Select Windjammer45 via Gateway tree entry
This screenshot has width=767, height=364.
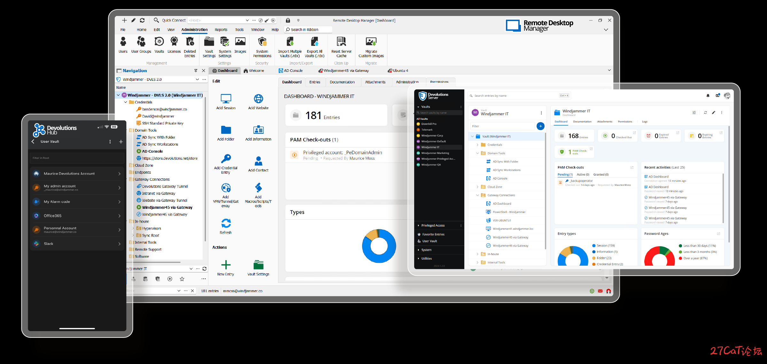point(167,208)
